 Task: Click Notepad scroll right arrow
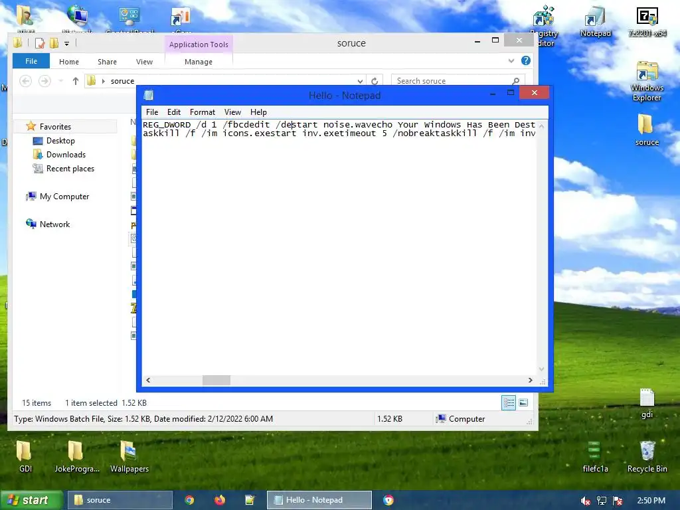[531, 381]
